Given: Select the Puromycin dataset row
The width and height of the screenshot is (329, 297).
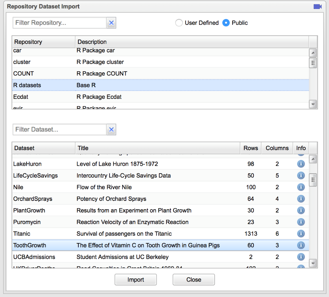Looking at the screenshot, I should pyautogui.click(x=161, y=222).
